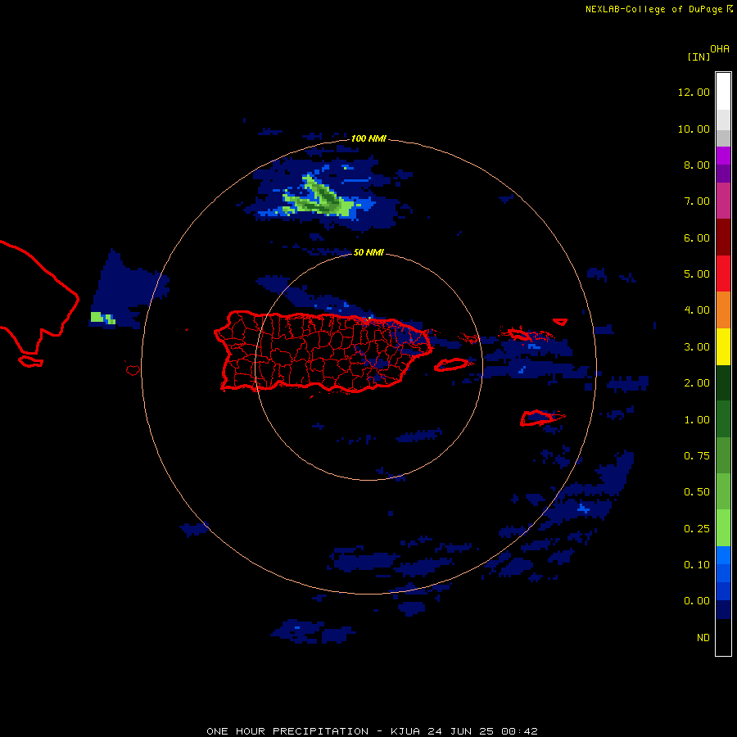Click the 8.00 legend value
Image resolution: width=737 pixels, height=737 pixels.
[696, 165]
